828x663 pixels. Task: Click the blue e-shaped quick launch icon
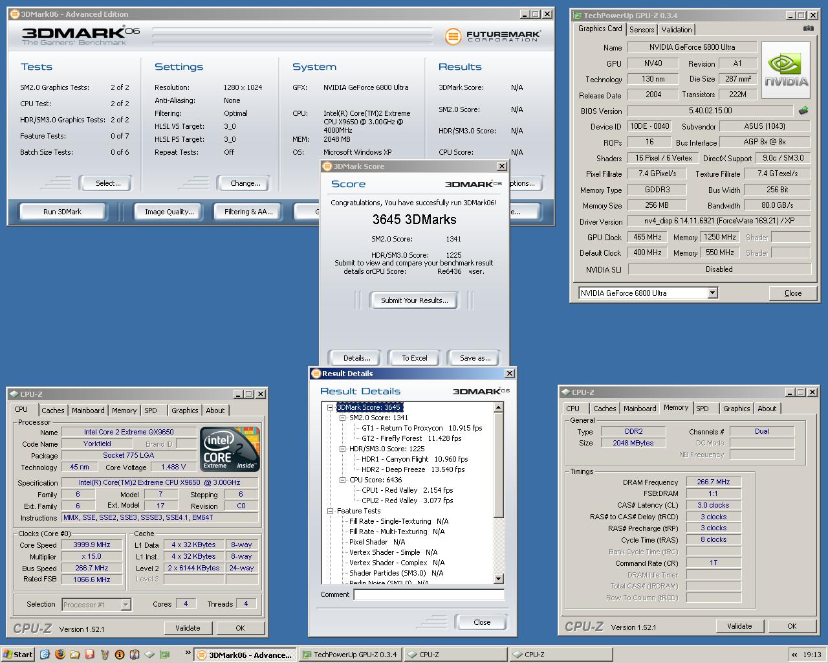pyautogui.click(x=45, y=654)
